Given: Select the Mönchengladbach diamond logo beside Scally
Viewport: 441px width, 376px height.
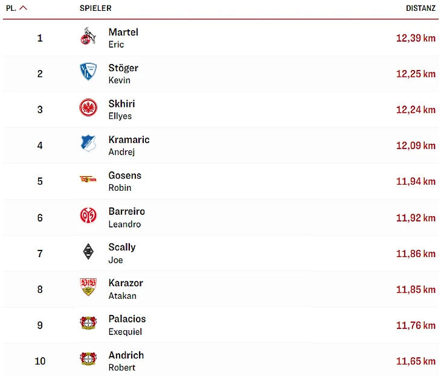Looking at the screenshot, I should 88,252.
